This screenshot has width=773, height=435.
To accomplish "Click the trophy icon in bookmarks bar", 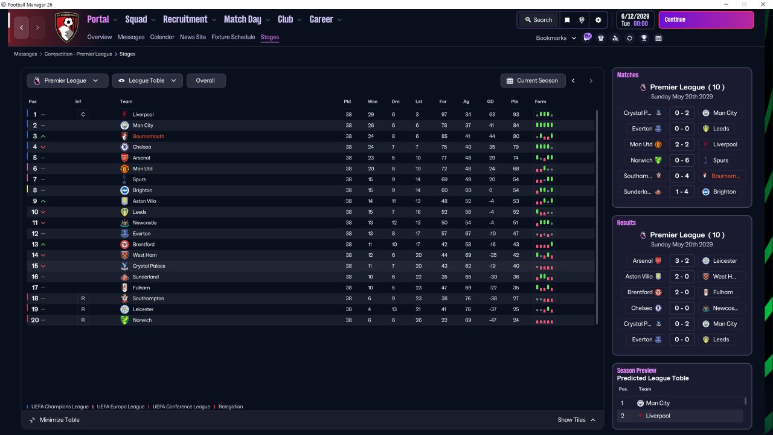I will coord(644,38).
